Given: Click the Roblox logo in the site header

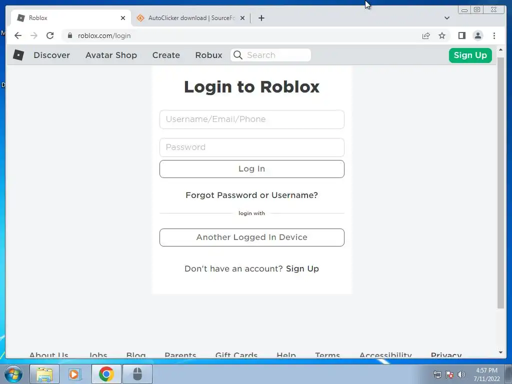Looking at the screenshot, I should tap(18, 55).
